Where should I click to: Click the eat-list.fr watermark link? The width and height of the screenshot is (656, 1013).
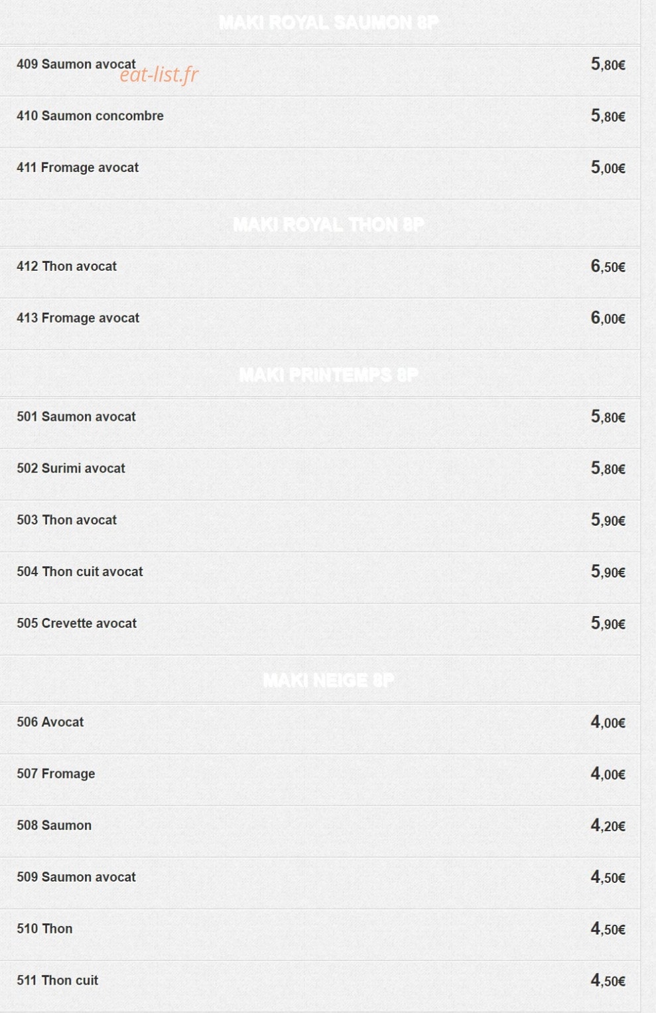click(x=159, y=75)
